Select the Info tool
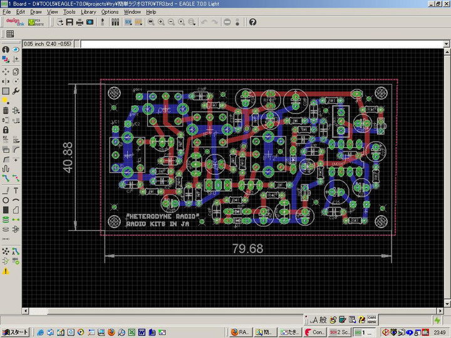 tap(6, 49)
